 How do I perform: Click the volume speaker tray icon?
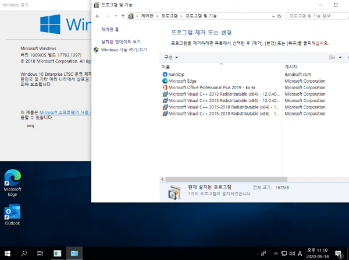[292, 254]
